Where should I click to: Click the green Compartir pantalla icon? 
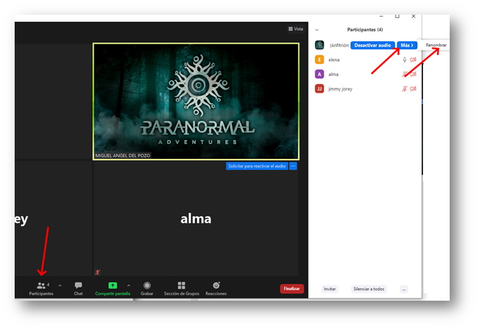112,285
